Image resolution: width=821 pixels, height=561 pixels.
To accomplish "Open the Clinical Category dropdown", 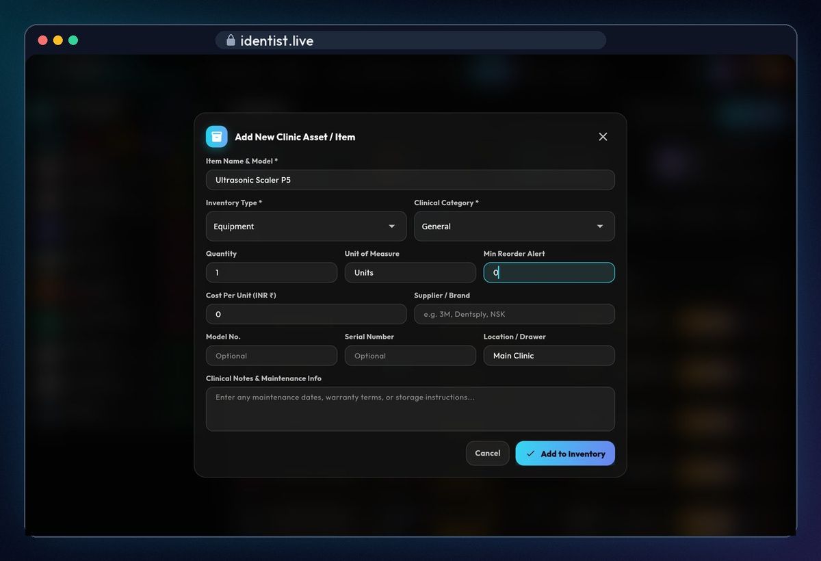I will click(x=514, y=226).
